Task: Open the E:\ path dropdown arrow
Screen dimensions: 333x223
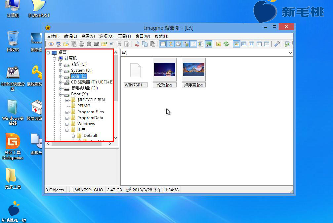Action: click(x=290, y=52)
